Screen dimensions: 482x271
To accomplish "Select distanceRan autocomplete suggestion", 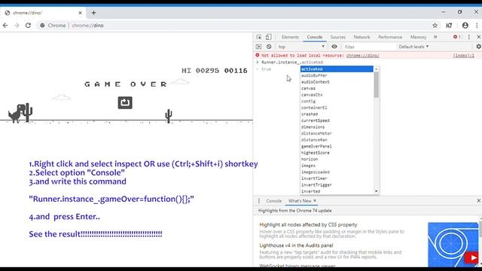I will (x=337, y=140).
